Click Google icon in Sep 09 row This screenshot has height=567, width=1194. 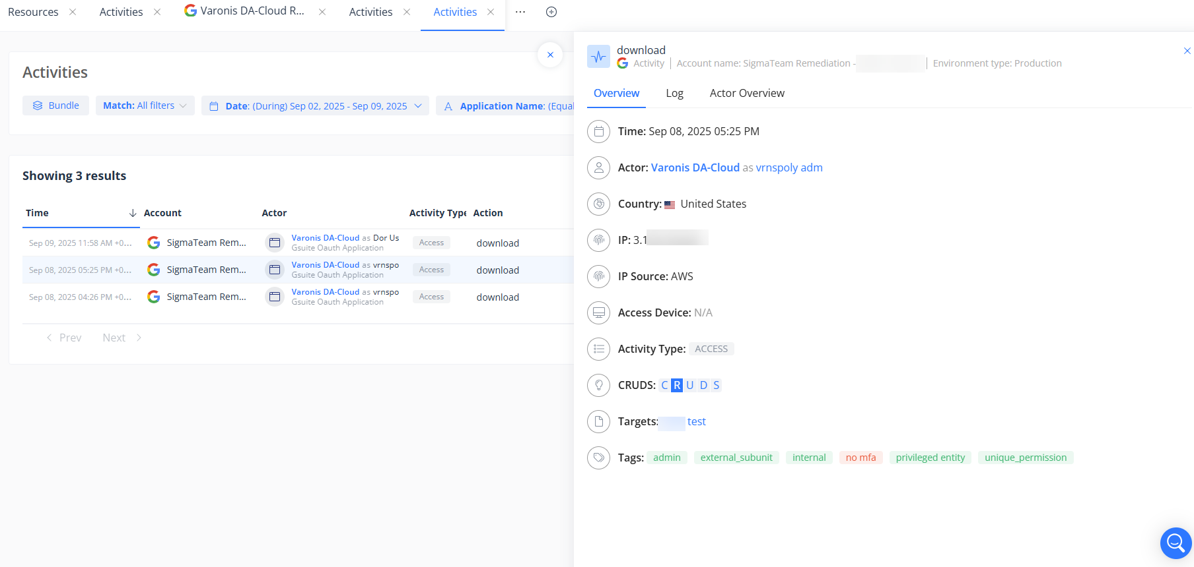pos(154,243)
